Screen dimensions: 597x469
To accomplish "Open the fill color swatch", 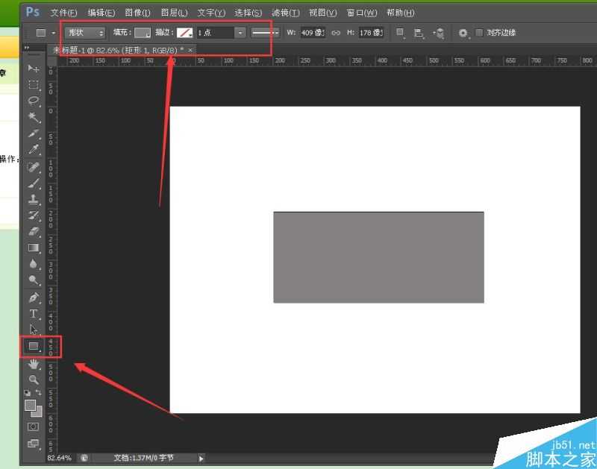I will [143, 33].
